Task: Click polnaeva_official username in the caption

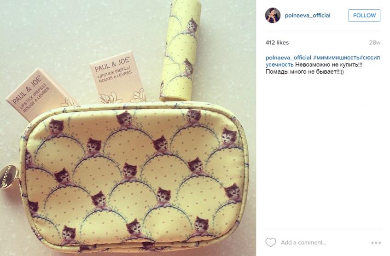Action: pyautogui.click(x=288, y=58)
